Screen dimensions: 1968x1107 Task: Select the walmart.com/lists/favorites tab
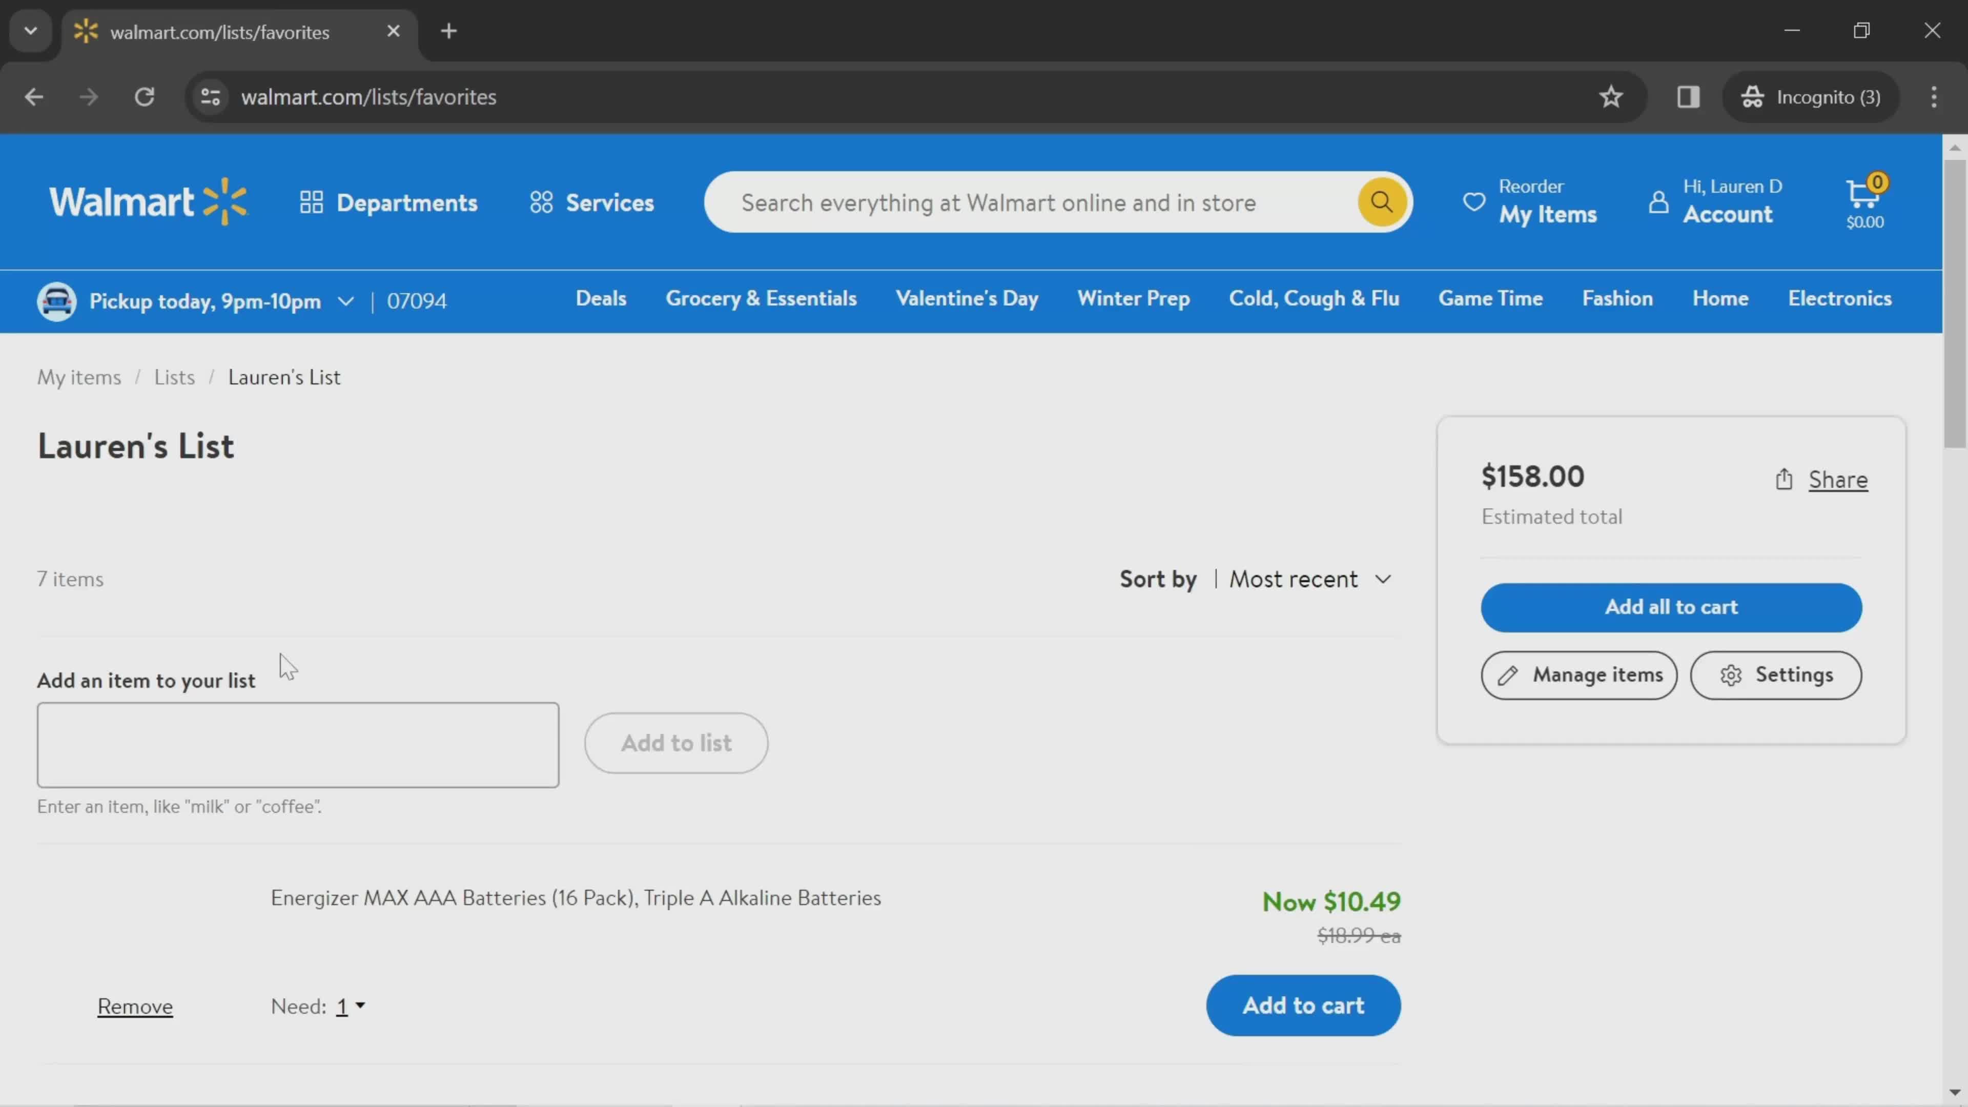[x=239, y=32]
